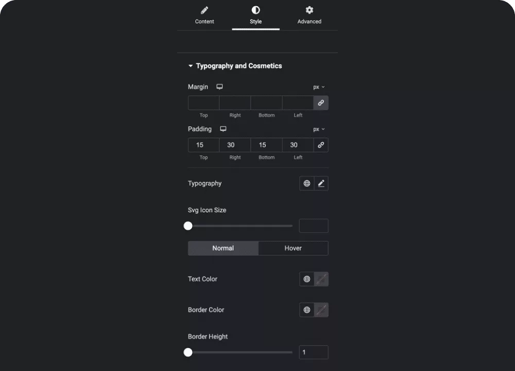Image resolution: width=515 pixels, height=371 pixels.
Task: Open global fonts via Typography globe icon
Action: coord(307,183)
